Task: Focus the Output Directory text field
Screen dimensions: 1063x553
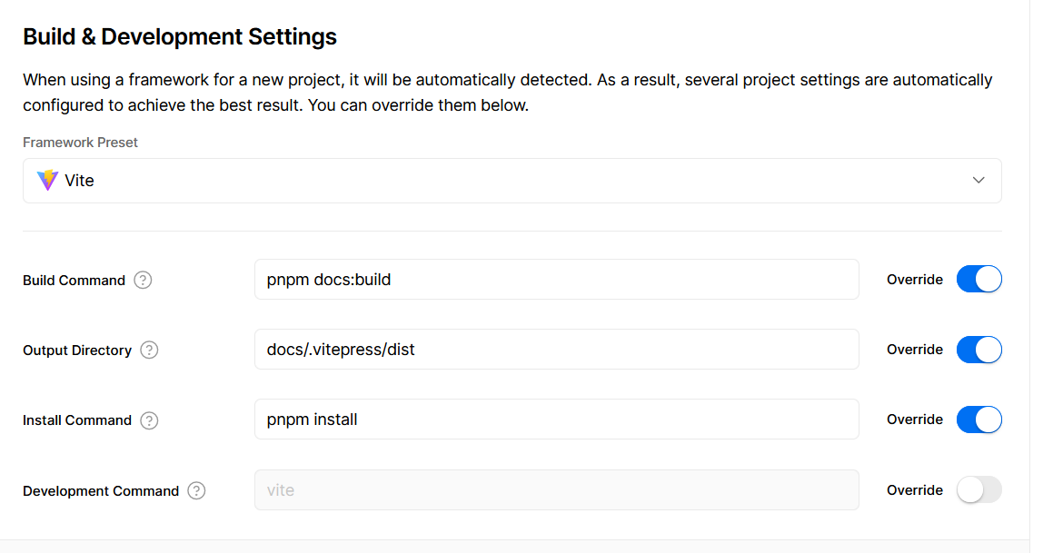Action: pyautogui.click(x=556, y=350)
